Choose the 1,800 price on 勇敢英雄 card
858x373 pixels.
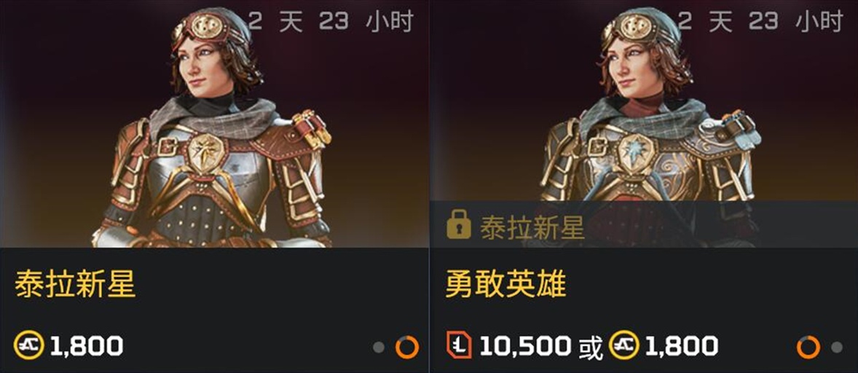point(681,345)
